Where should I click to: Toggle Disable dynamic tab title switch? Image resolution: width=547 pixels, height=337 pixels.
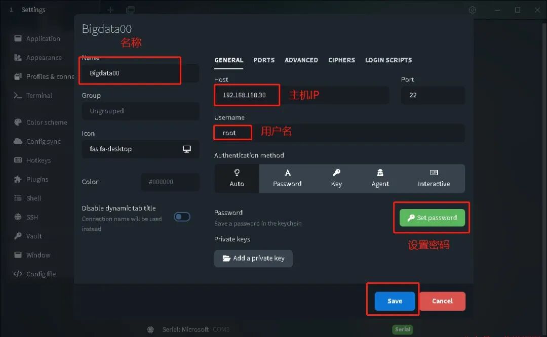182,217
